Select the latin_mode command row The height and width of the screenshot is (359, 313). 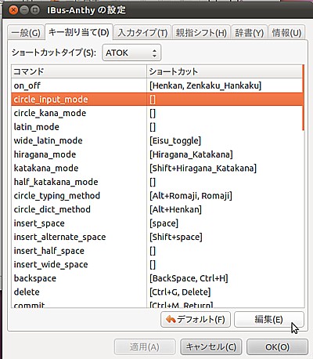[156, 127]
